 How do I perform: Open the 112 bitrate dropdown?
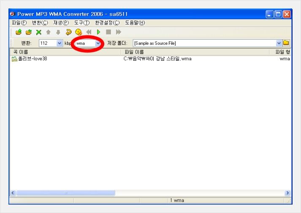(60, 43)
